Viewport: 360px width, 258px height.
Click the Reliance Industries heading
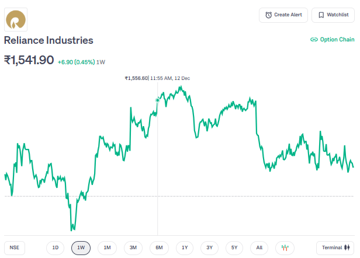[x=49, y=40]
